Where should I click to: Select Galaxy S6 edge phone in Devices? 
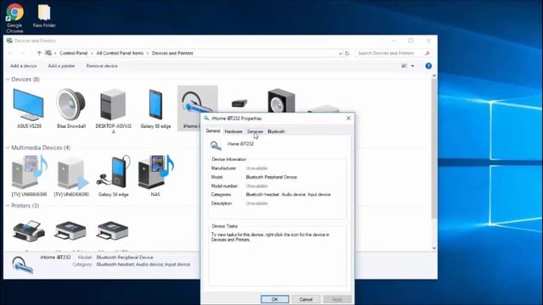pyautogui.click(x=155, y=108)
